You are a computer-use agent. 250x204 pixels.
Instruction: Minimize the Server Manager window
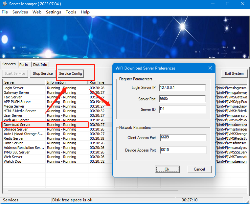coord(213,4)
